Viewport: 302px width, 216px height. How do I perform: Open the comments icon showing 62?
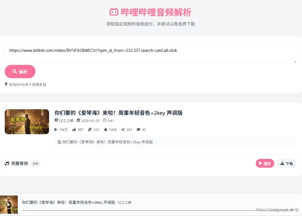[138, 129]
